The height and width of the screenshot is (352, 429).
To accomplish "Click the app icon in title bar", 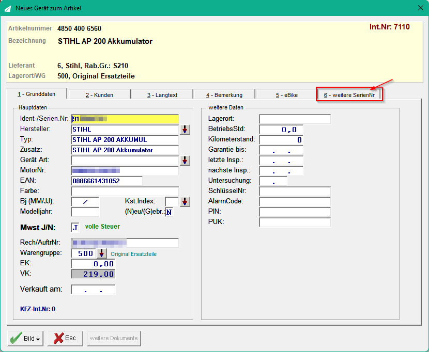I will (8, 8).
